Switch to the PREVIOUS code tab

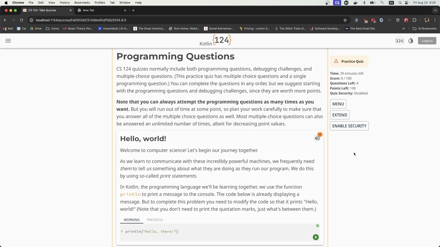point(155,220)
